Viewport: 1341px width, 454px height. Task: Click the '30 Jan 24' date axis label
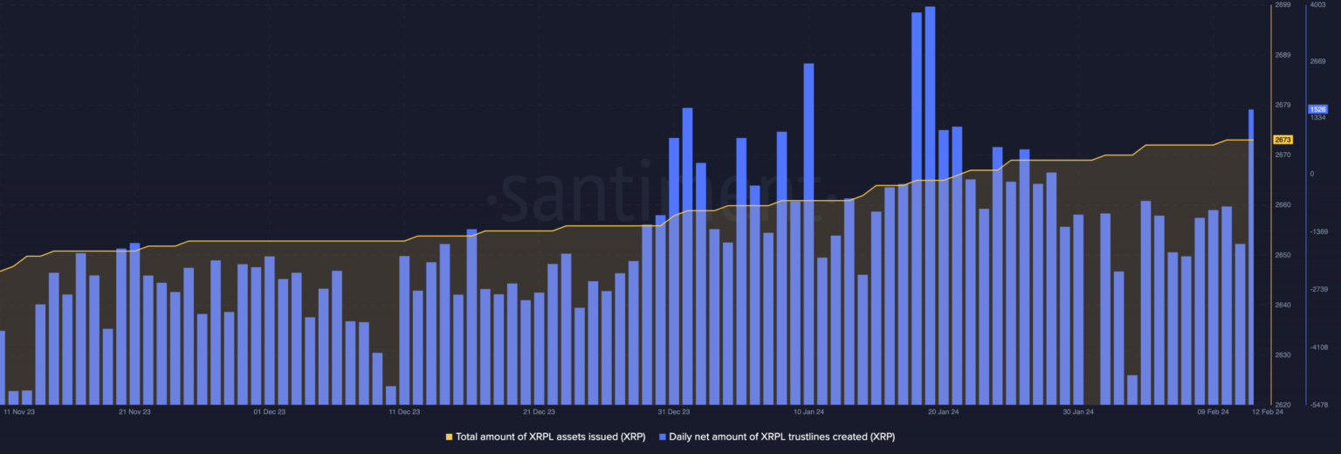tap(1078, 411)
